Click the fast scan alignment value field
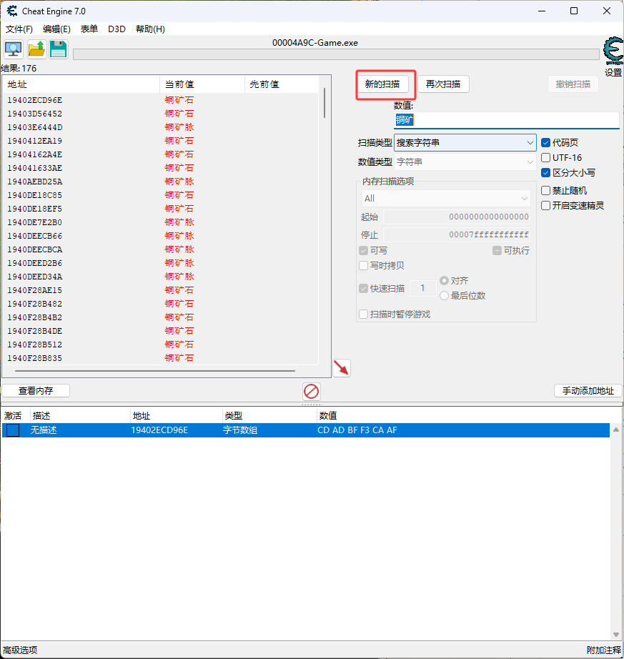The width and height of the screenshot is (624, 659). coord(422,288)
